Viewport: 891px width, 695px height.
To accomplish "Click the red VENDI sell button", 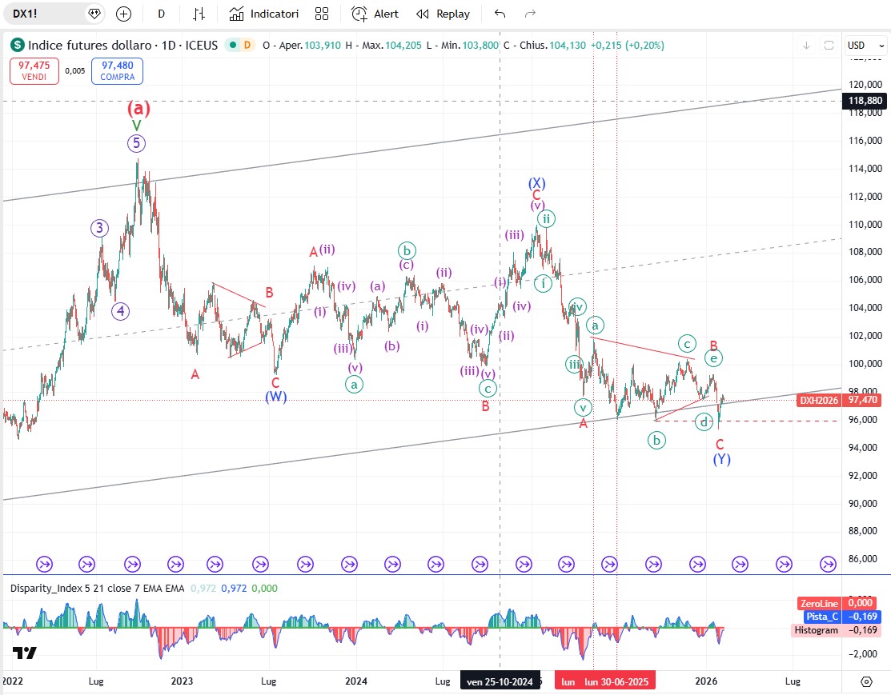I will coord(34,71).
